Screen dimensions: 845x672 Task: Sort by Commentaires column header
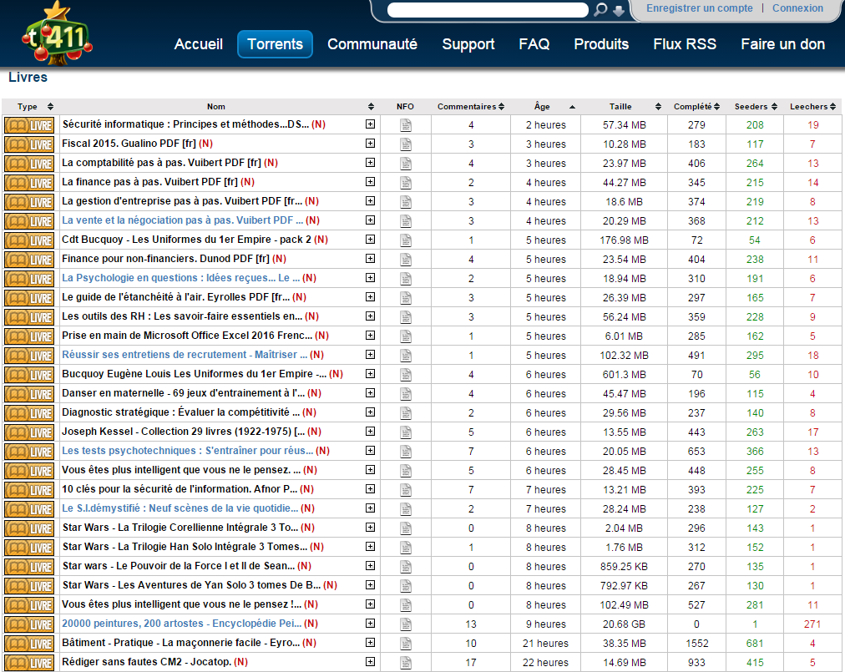click(x=467, y=107)
